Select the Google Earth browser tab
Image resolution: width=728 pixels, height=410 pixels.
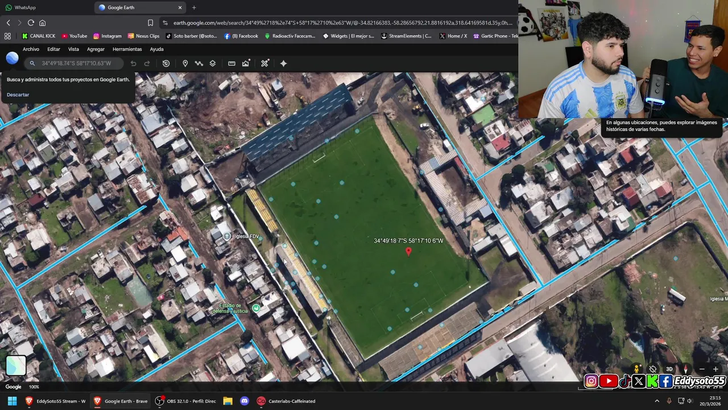tap(140, 7)
